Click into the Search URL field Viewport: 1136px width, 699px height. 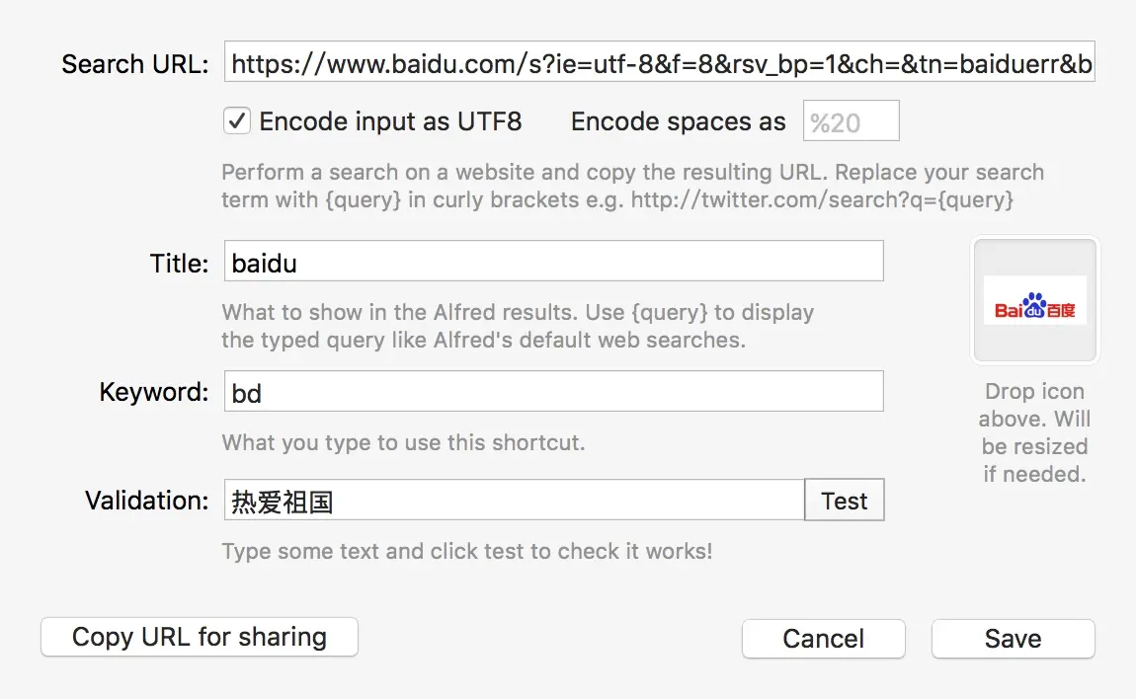[x=659, y=65]
